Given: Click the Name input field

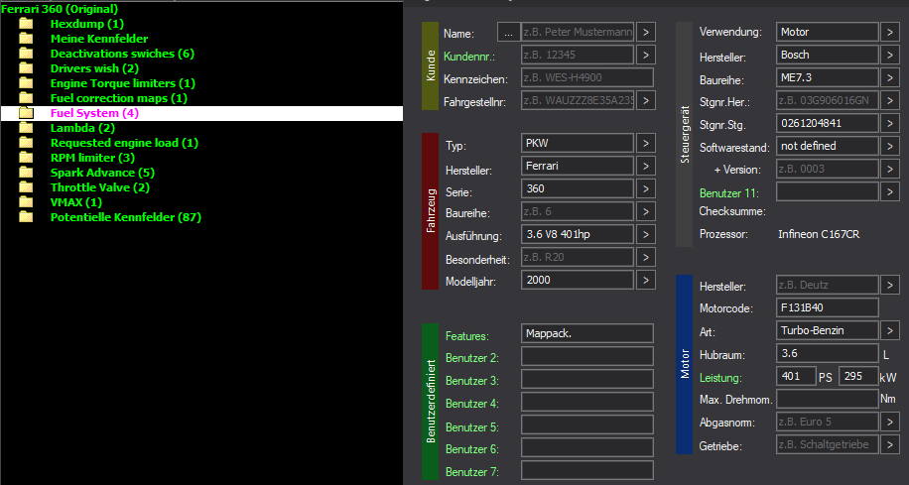Looking at the screenshot, I should pos(578,32).
